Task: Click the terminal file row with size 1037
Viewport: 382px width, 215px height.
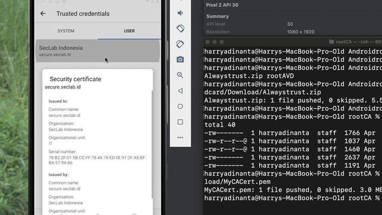Action: (290, 141)
